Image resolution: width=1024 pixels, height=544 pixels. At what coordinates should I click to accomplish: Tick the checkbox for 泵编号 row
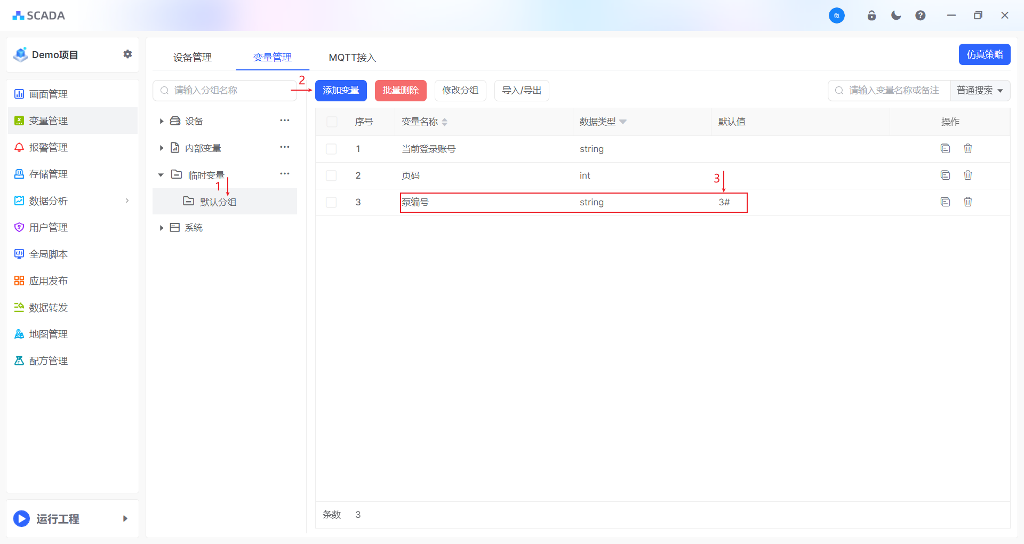coord(331,202)
